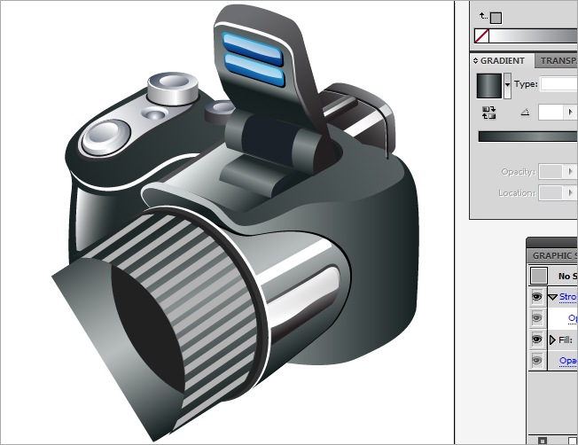578x445 pixels.
Task: Click the white square icon at panel bottom
Action: tap(572, 441)
